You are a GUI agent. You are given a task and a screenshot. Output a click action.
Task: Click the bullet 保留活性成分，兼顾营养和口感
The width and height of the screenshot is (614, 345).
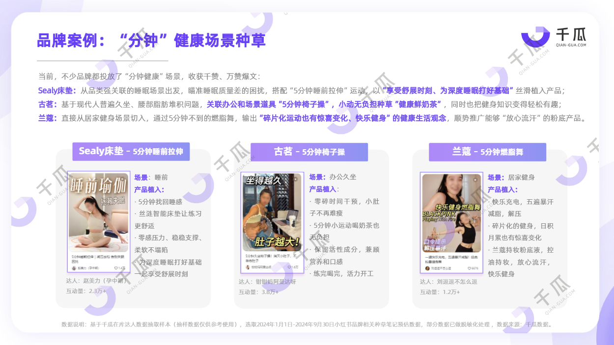point(344,256)
